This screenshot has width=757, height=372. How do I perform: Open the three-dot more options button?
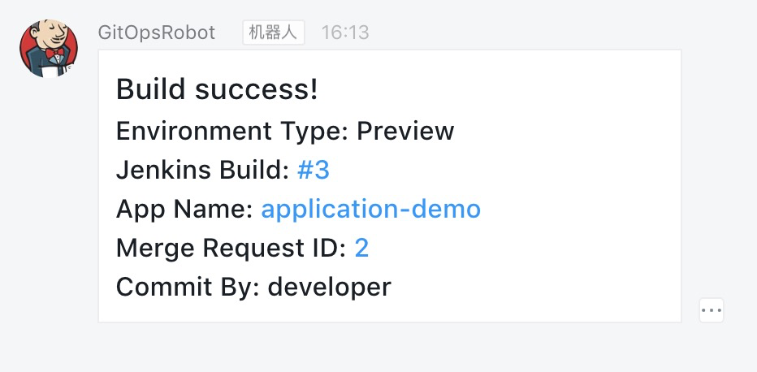coord(712,310)
